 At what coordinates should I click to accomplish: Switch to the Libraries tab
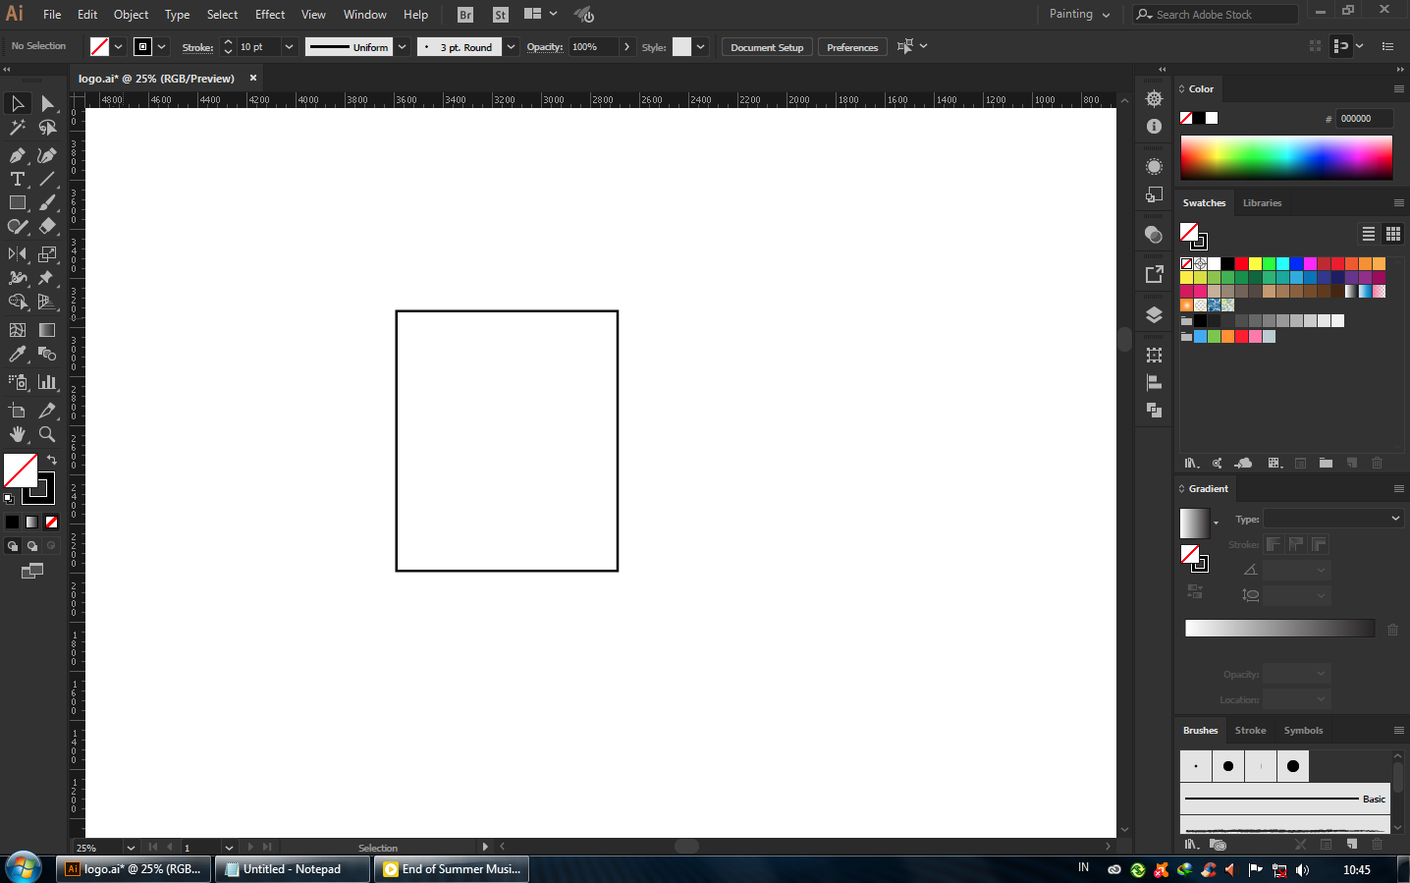[1262, 203]
